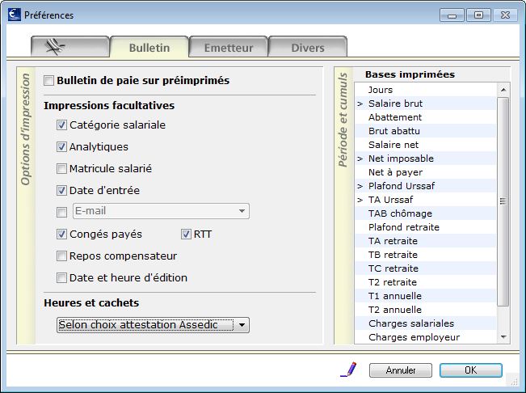
Task: Click the Annuler button
Action: click(401, 370)
